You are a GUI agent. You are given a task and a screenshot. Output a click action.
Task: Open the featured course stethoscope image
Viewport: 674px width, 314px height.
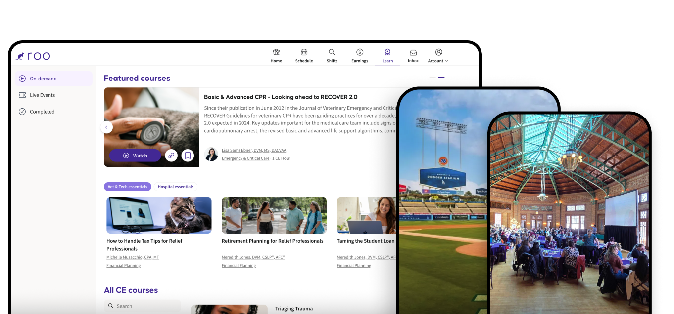pyautogui.click(x=151, y=127)
